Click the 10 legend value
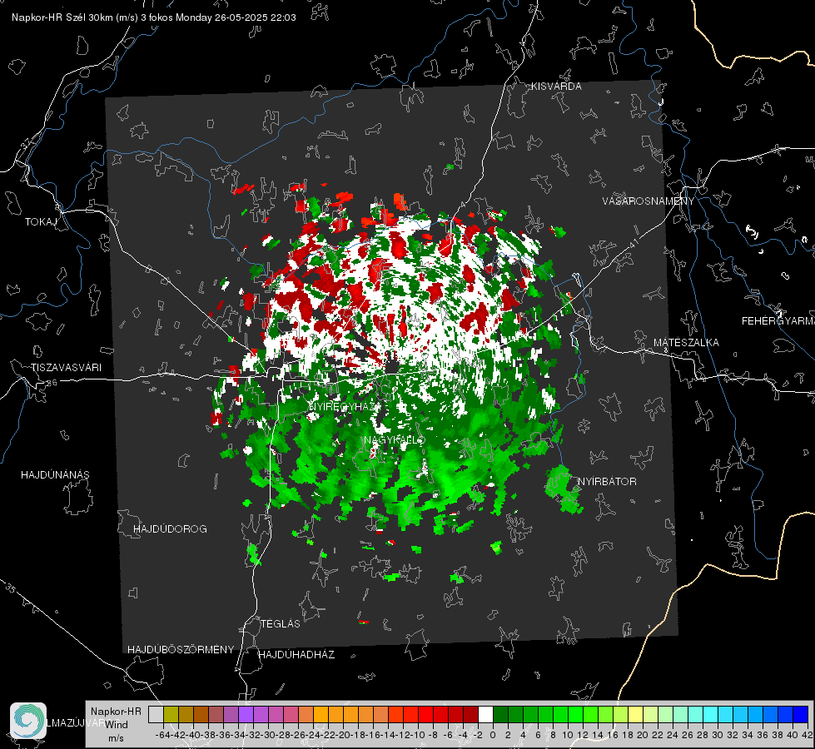Viewport: 815px width, 749px height. [x=568, y=735]
